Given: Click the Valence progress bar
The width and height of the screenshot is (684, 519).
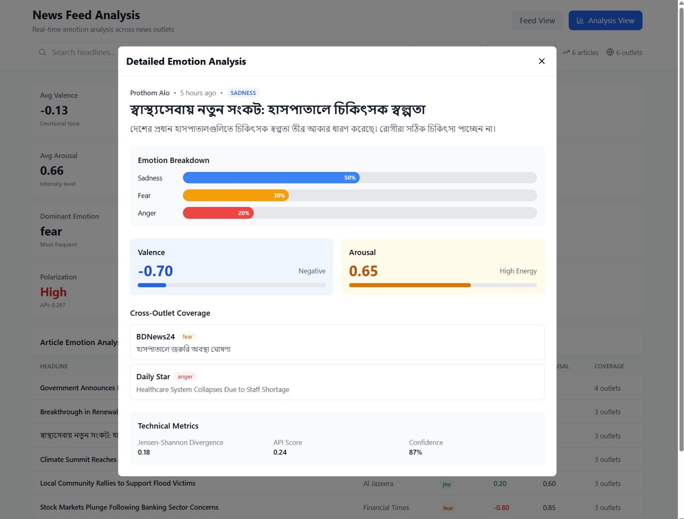Looking at the screenshot, I should pyautogui.click(x=231, y=285).
